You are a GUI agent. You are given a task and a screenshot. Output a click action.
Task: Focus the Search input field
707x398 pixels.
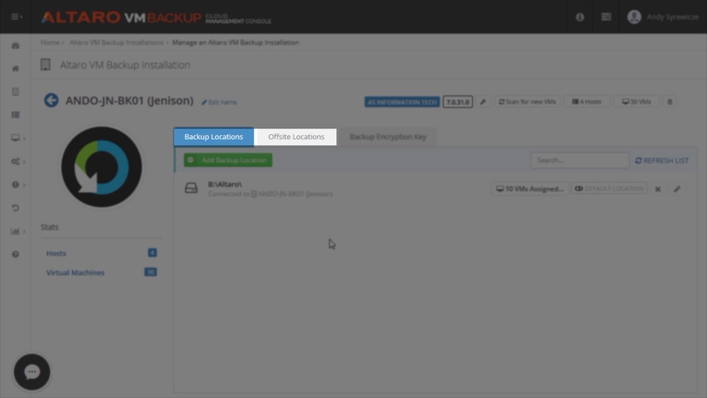pyautogui.click(x=579, y=160)
